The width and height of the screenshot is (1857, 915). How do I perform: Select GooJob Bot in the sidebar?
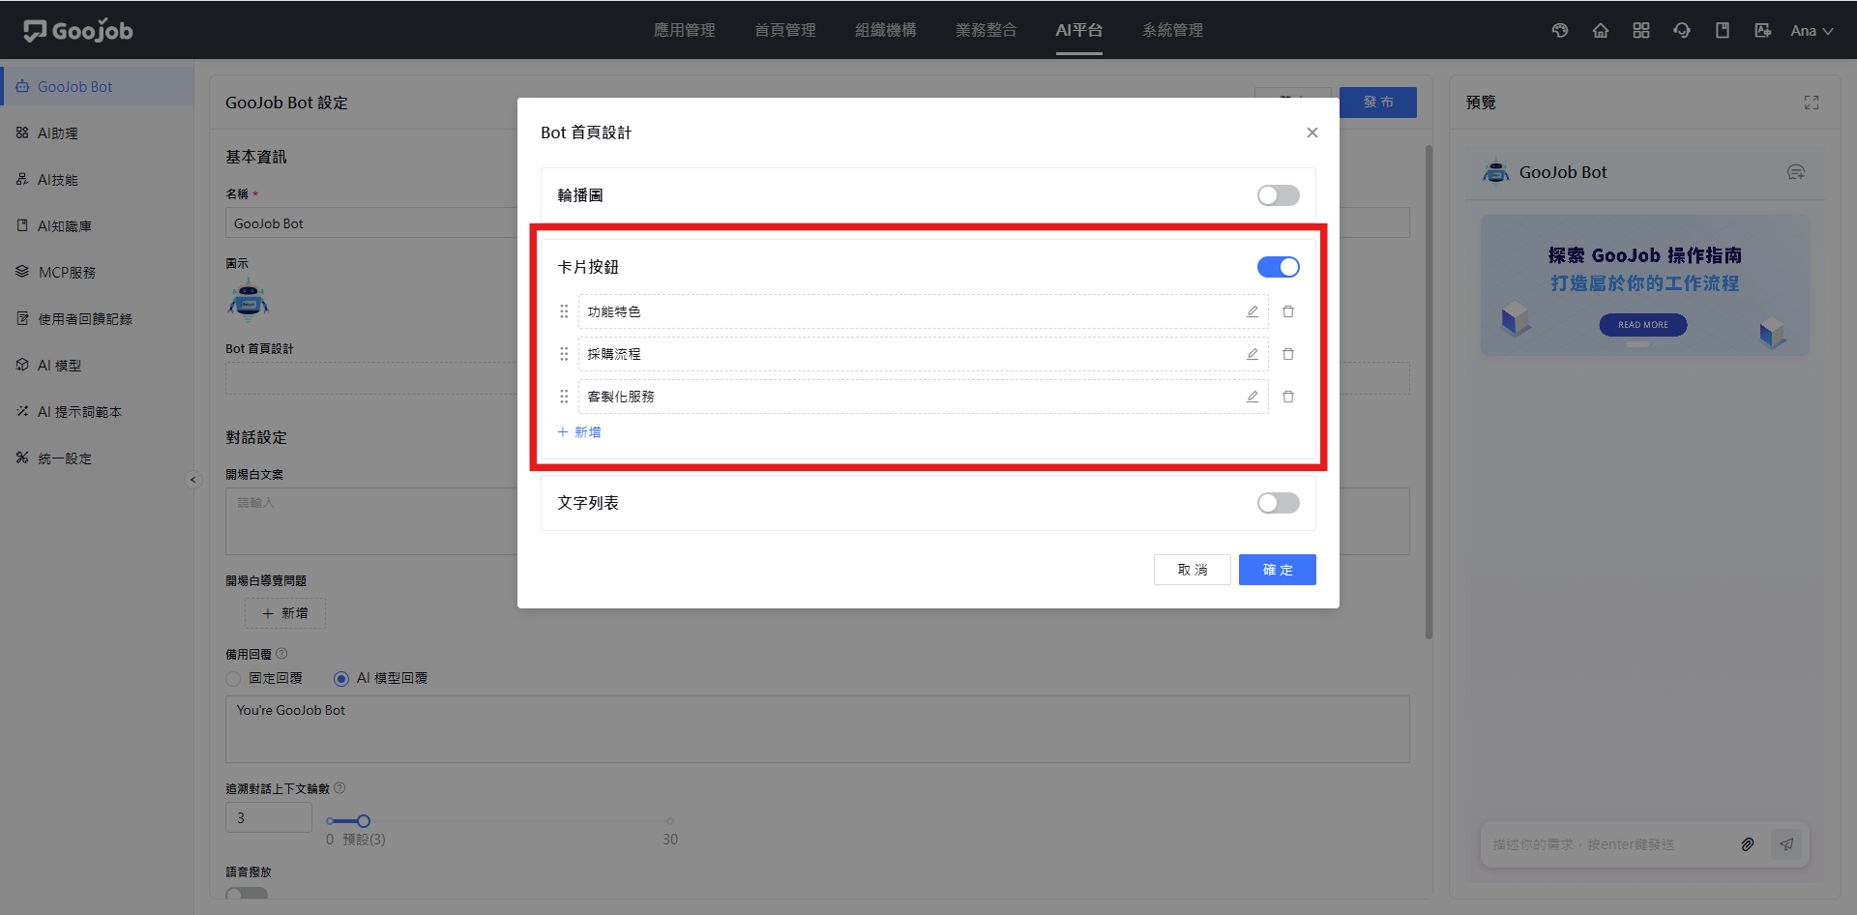[98, 86]
